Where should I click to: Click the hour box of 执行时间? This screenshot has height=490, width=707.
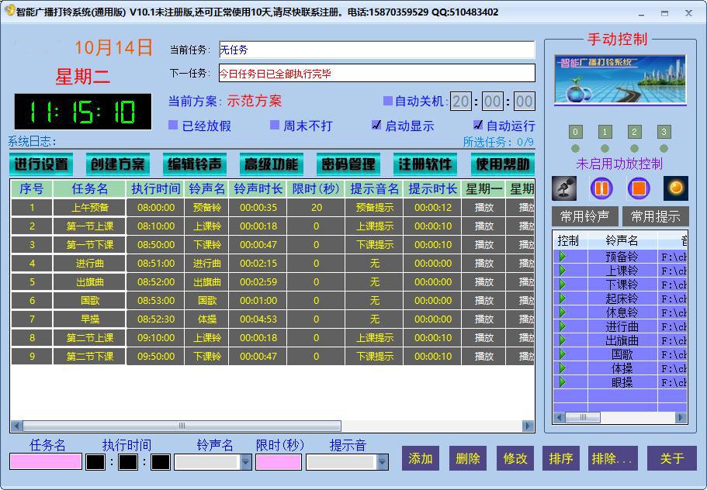click(95, 461)
